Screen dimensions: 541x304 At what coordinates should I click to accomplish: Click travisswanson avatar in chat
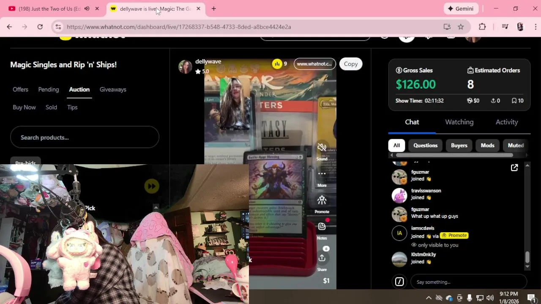399,195
